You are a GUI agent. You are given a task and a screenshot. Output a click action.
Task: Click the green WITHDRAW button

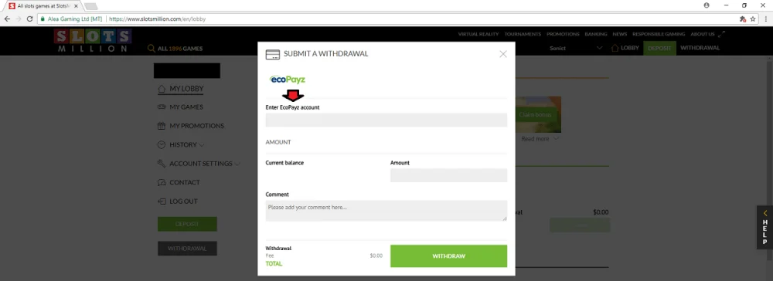448,256
